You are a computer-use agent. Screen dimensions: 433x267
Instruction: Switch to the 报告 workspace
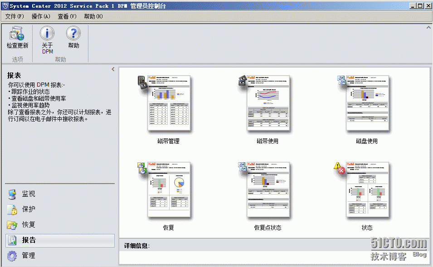pos(60,241)
